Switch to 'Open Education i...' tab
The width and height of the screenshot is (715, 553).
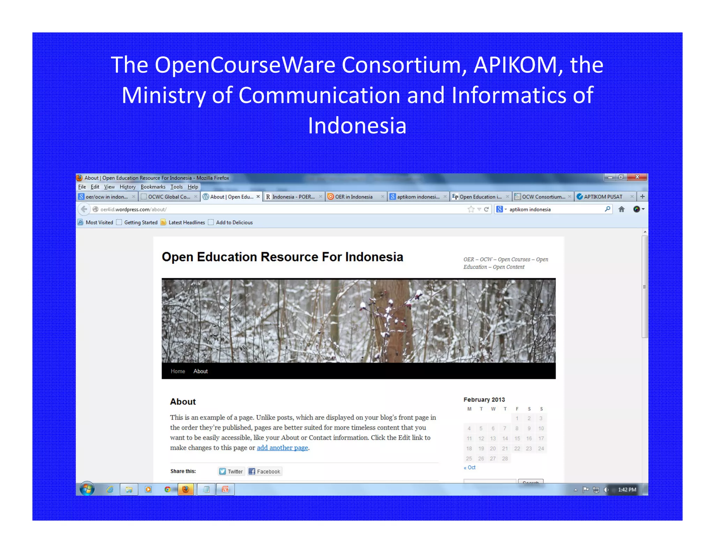480,196
